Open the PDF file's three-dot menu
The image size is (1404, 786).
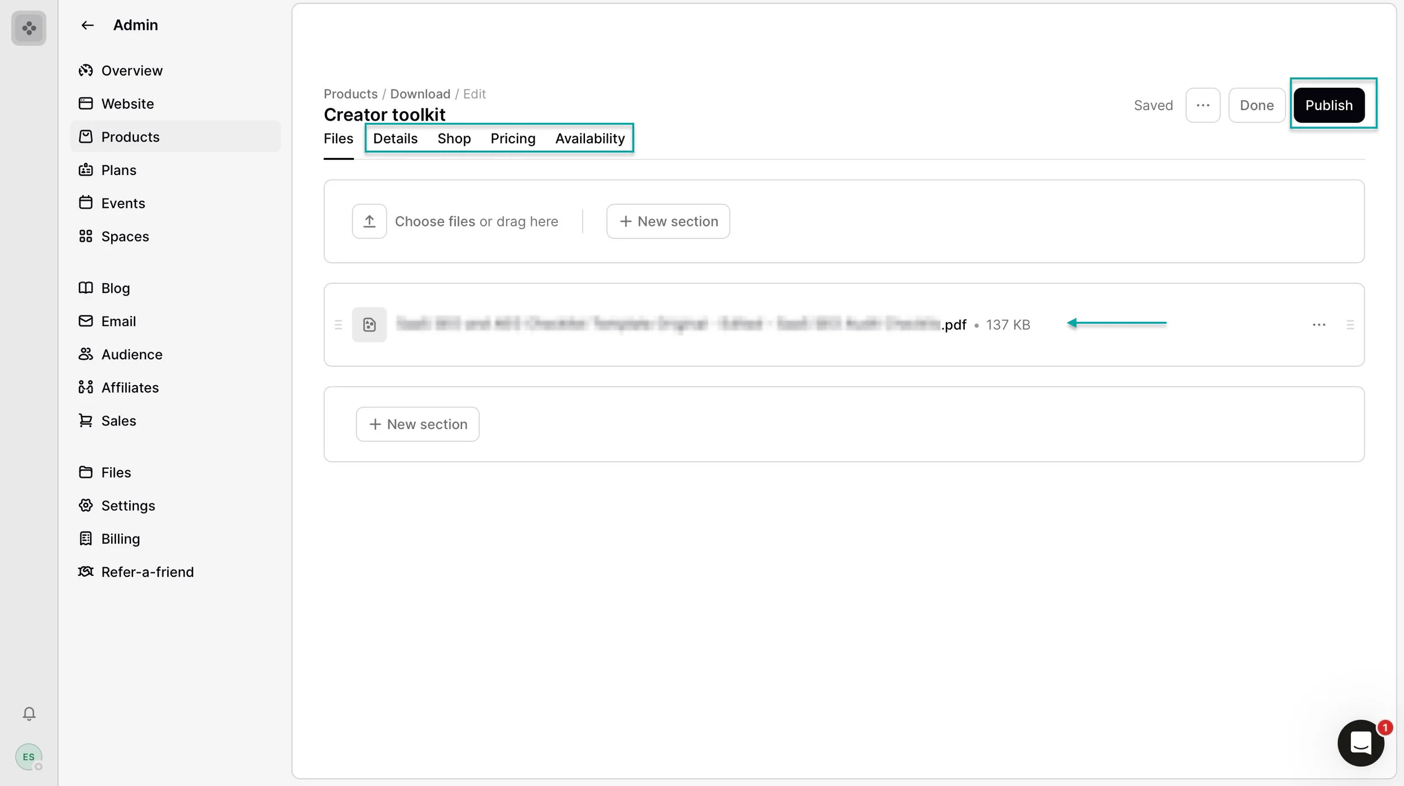pos(1319,324)
